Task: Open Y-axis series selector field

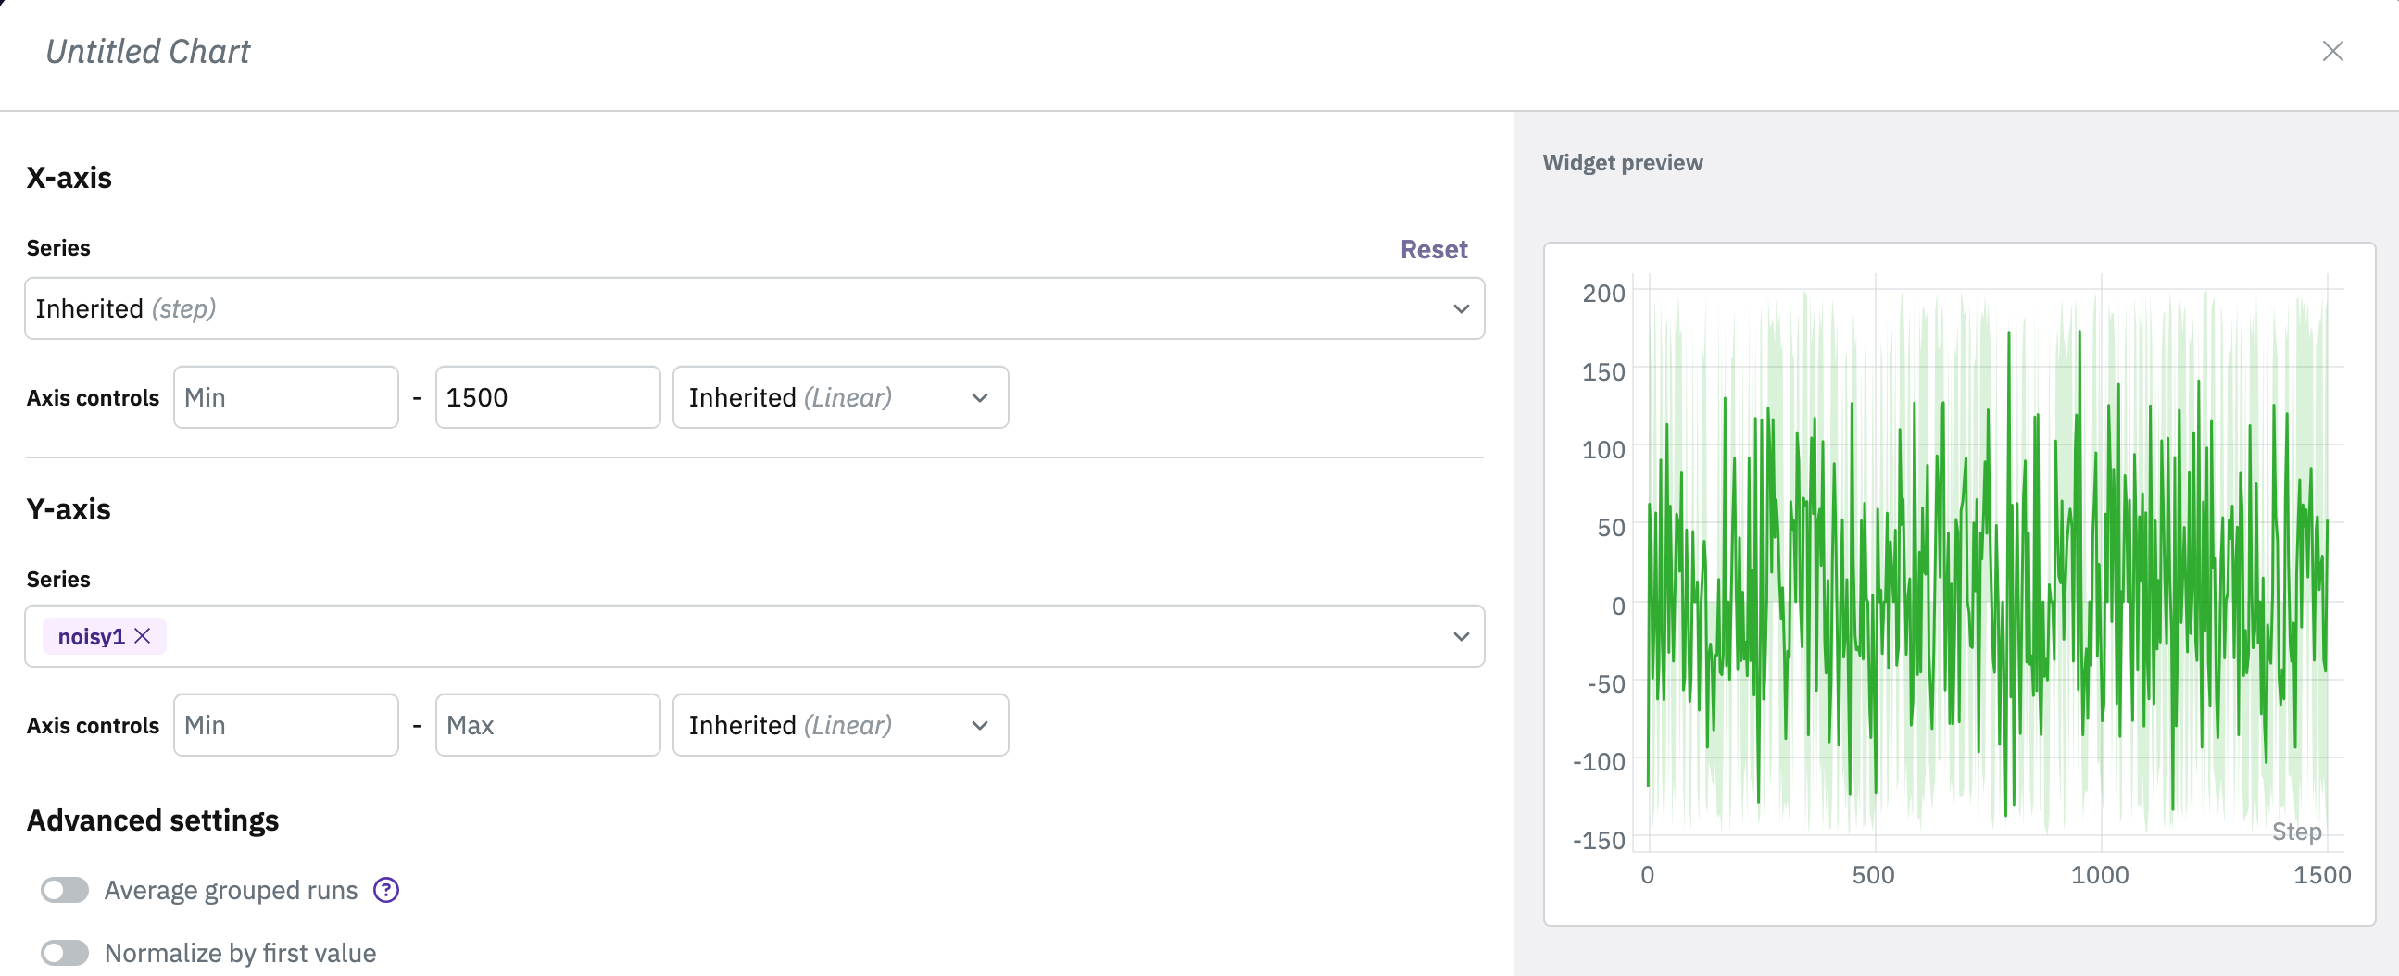Action: point(792,637)
